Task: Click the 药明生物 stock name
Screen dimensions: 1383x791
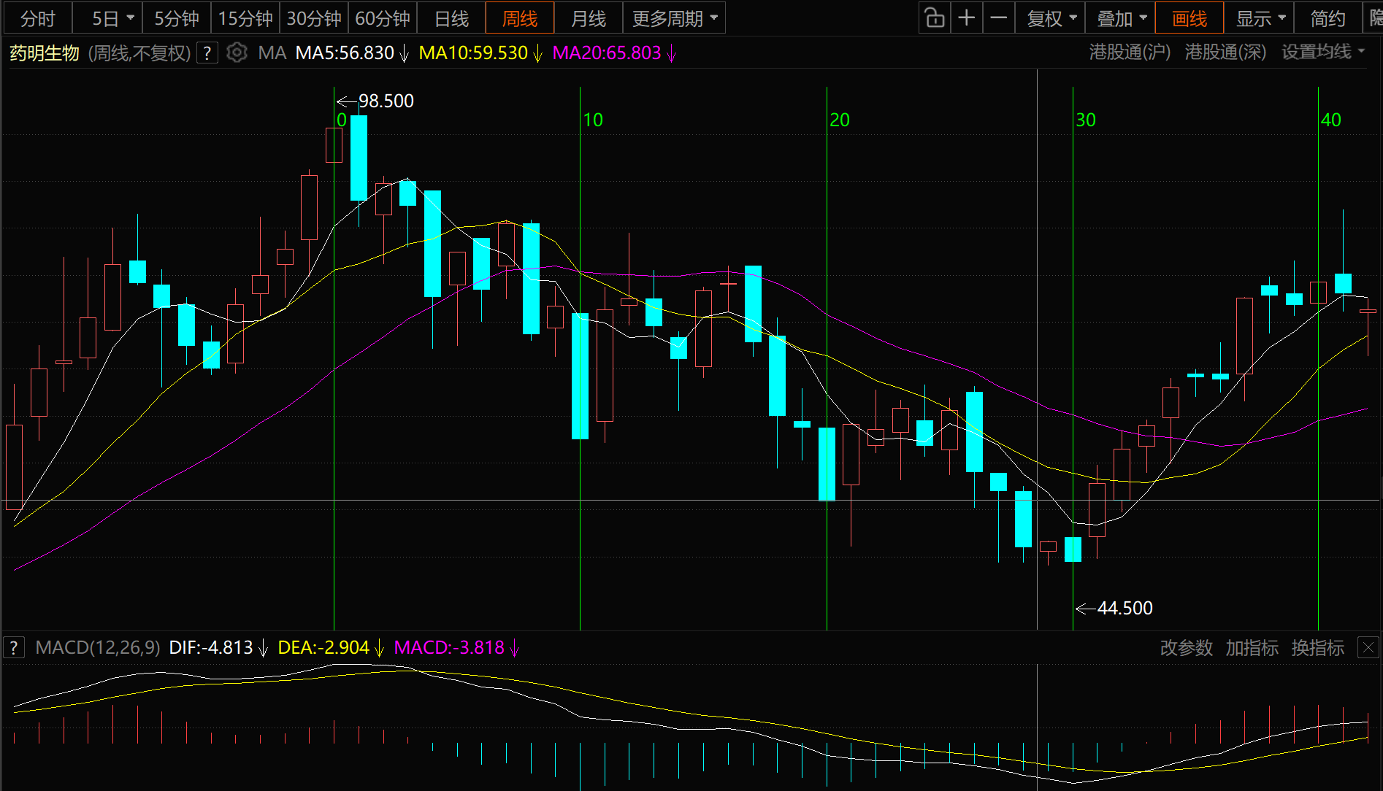Action: tap(45, 53)
